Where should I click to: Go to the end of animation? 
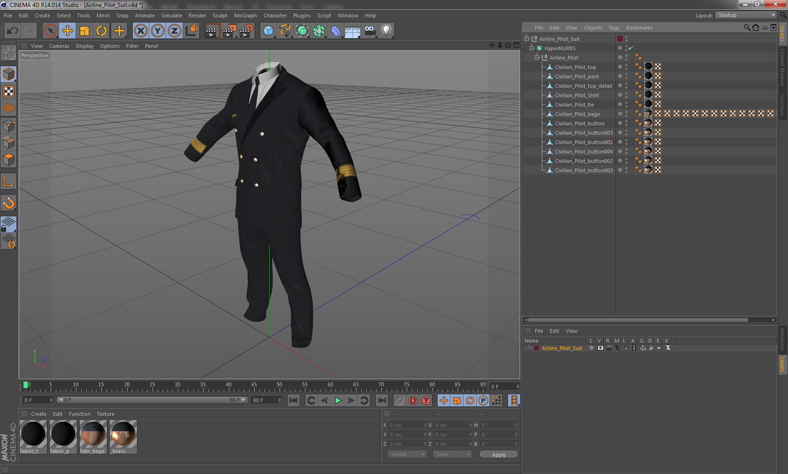coord(382,400)
